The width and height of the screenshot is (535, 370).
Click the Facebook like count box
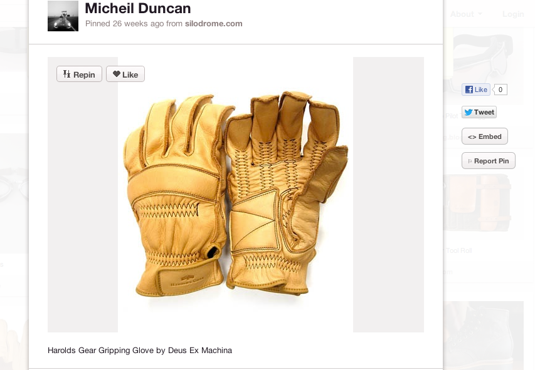pos(501,90)
